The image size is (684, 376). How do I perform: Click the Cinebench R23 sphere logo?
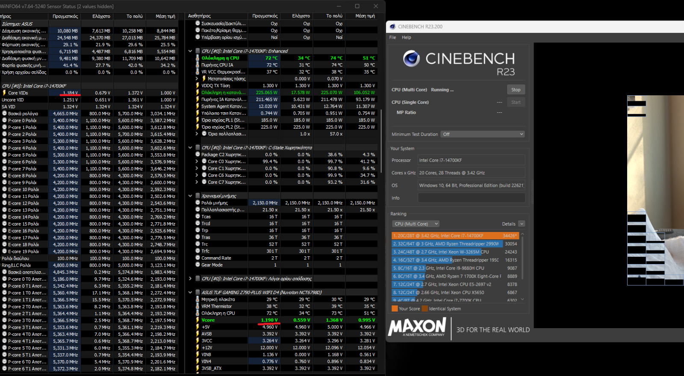[411, 59]
